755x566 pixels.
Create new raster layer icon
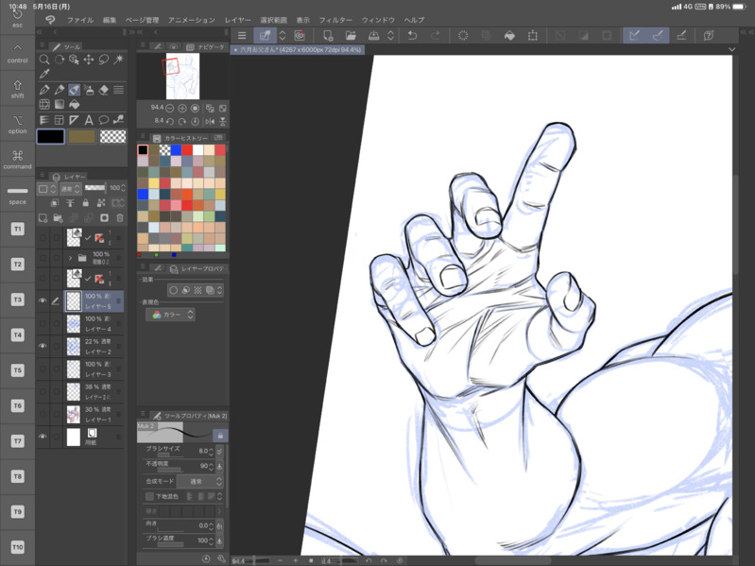43,218
